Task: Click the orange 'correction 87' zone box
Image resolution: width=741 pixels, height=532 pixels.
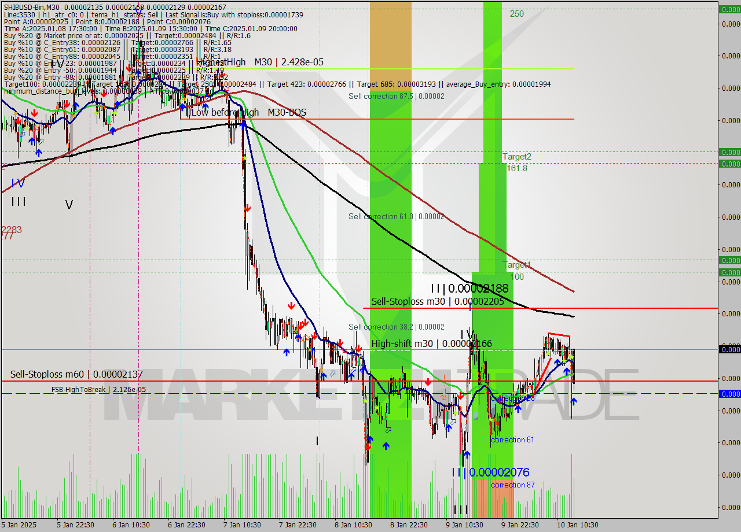Action: click(x=493, y=498)
